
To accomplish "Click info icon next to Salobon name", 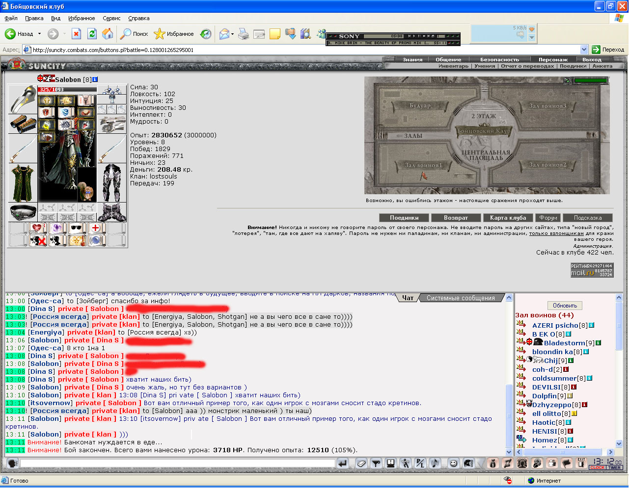I will [95, 79].
